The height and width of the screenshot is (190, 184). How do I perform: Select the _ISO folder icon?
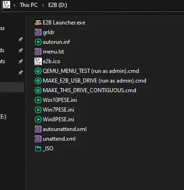[38, 148]
